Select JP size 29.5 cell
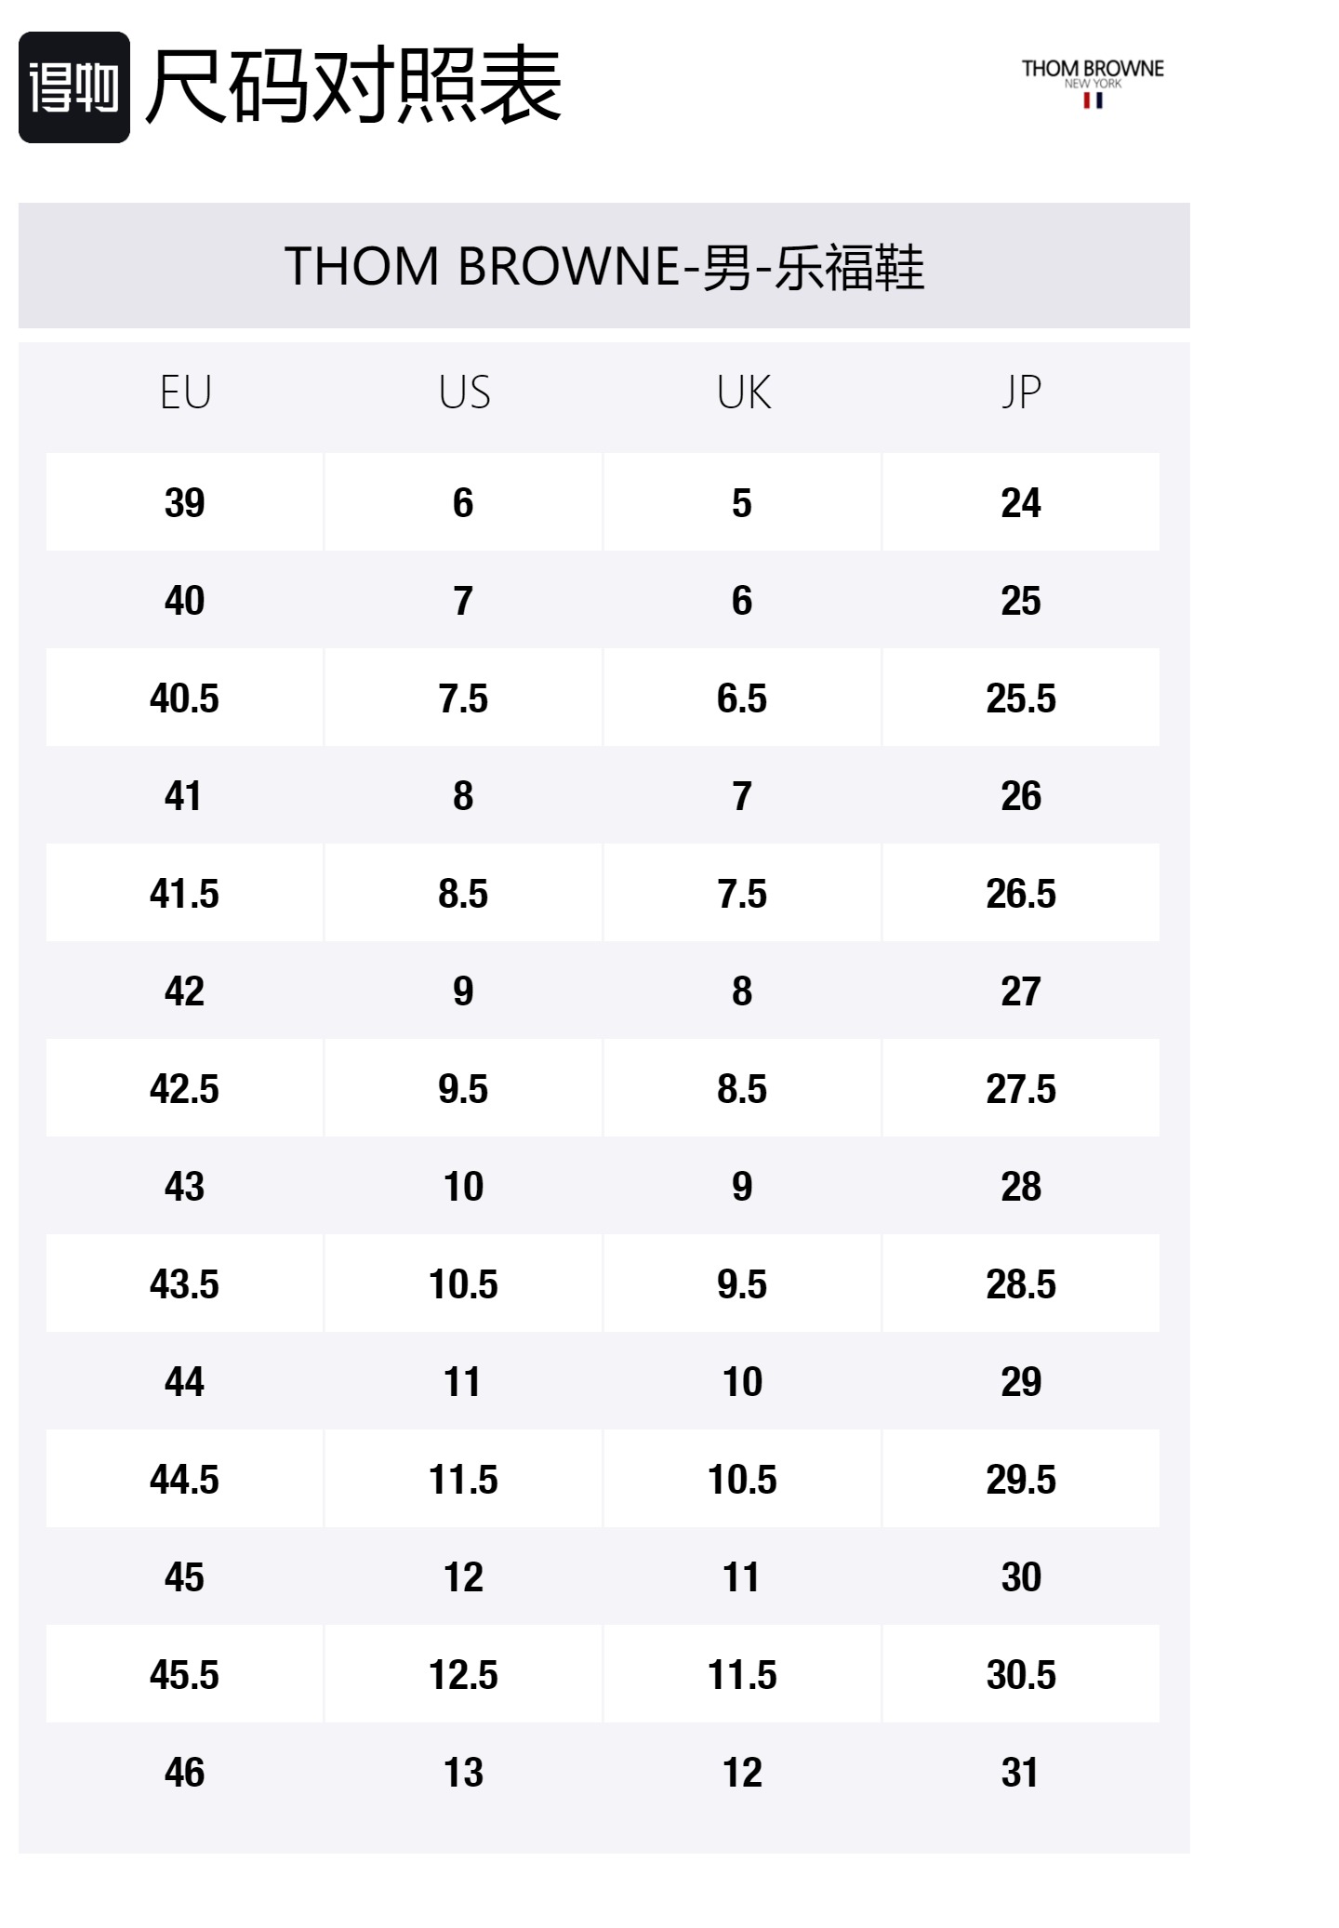The width and height of the screenshot is (1339, 1928). (x=1021, y=1480)
